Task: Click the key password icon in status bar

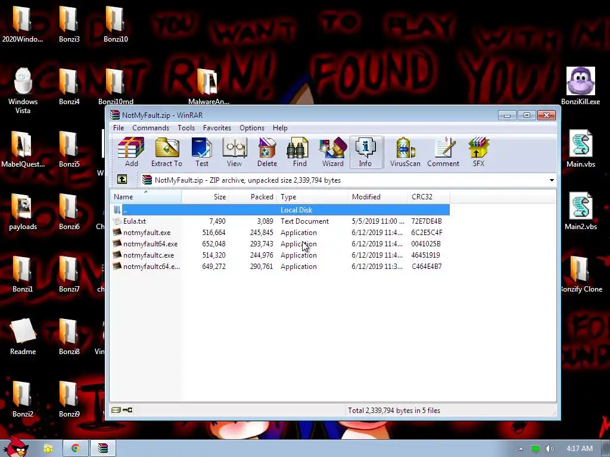Action: tap(127, 410)
